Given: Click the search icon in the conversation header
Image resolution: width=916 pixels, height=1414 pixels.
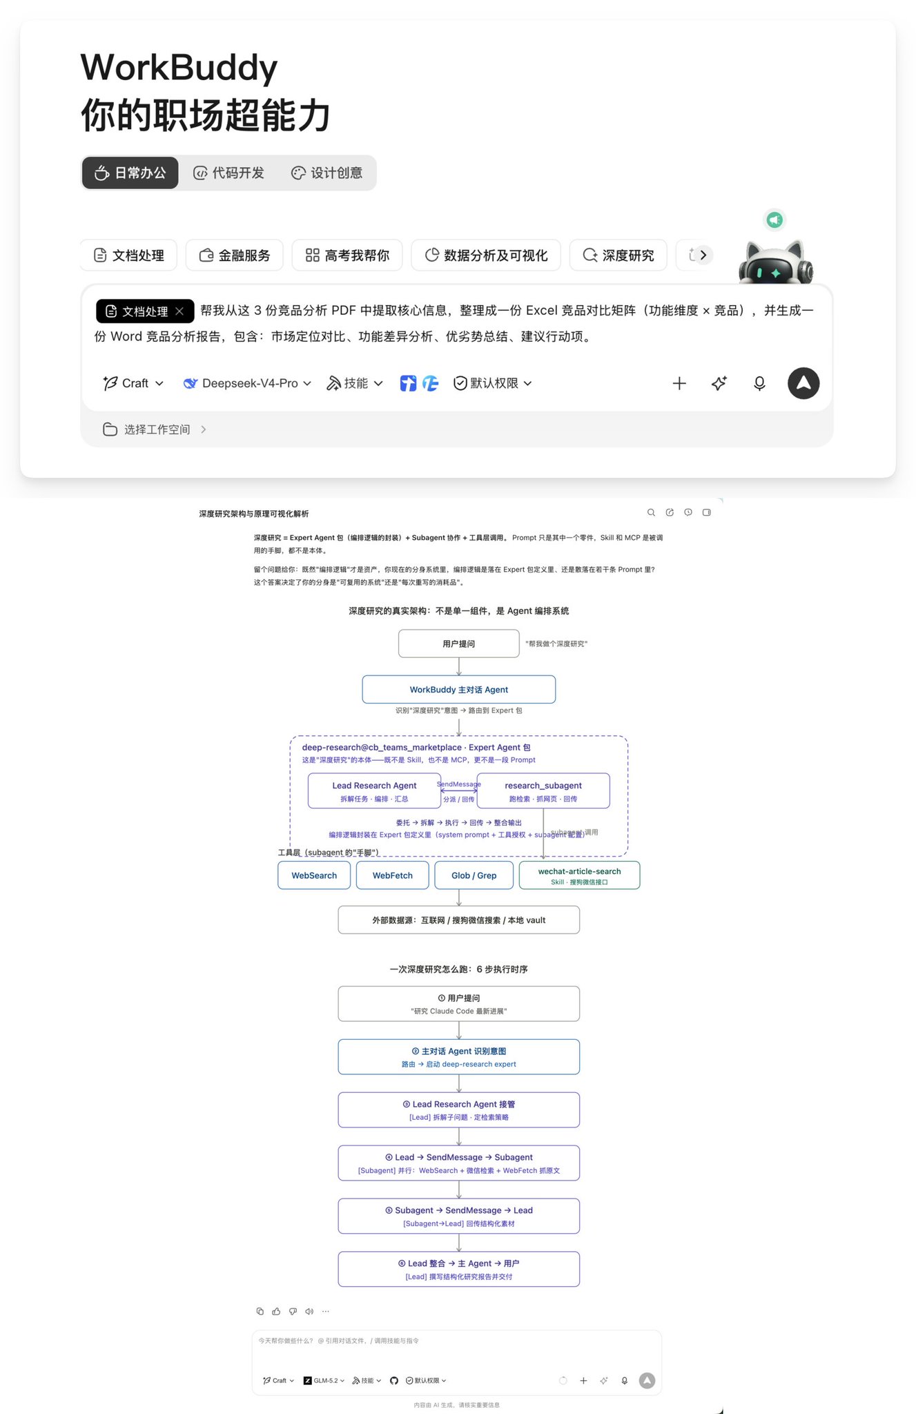Looking at the screenshot, I should coord(650,512).
